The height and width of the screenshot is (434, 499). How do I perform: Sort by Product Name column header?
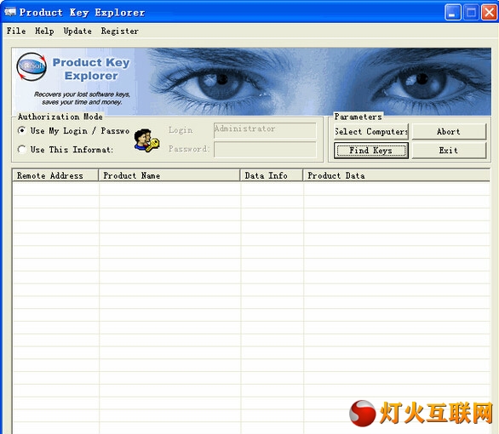(x=169, y=175)
